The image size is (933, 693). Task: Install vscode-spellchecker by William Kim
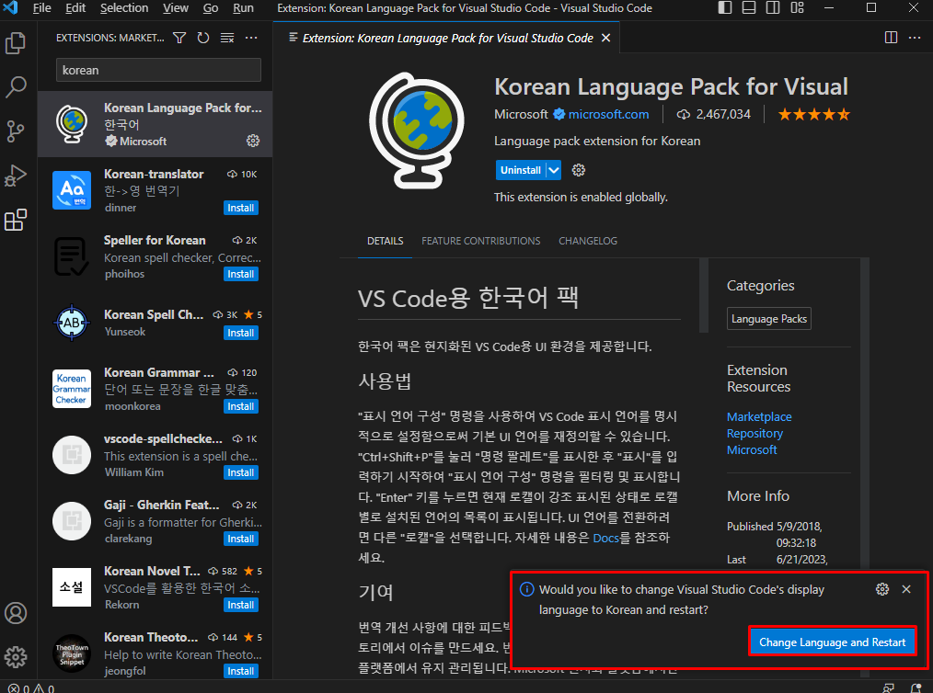coord(241,472)
